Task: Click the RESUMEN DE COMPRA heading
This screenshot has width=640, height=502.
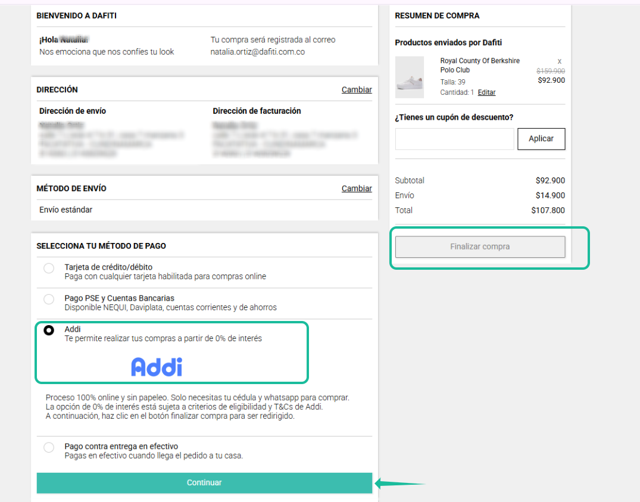Action: [437, 16]
